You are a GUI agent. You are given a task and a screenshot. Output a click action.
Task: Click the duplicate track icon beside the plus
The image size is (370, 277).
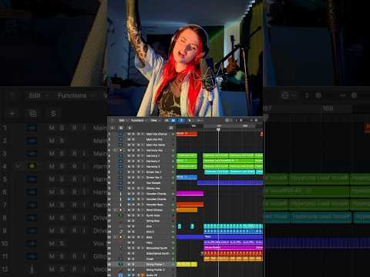[121, 128]
